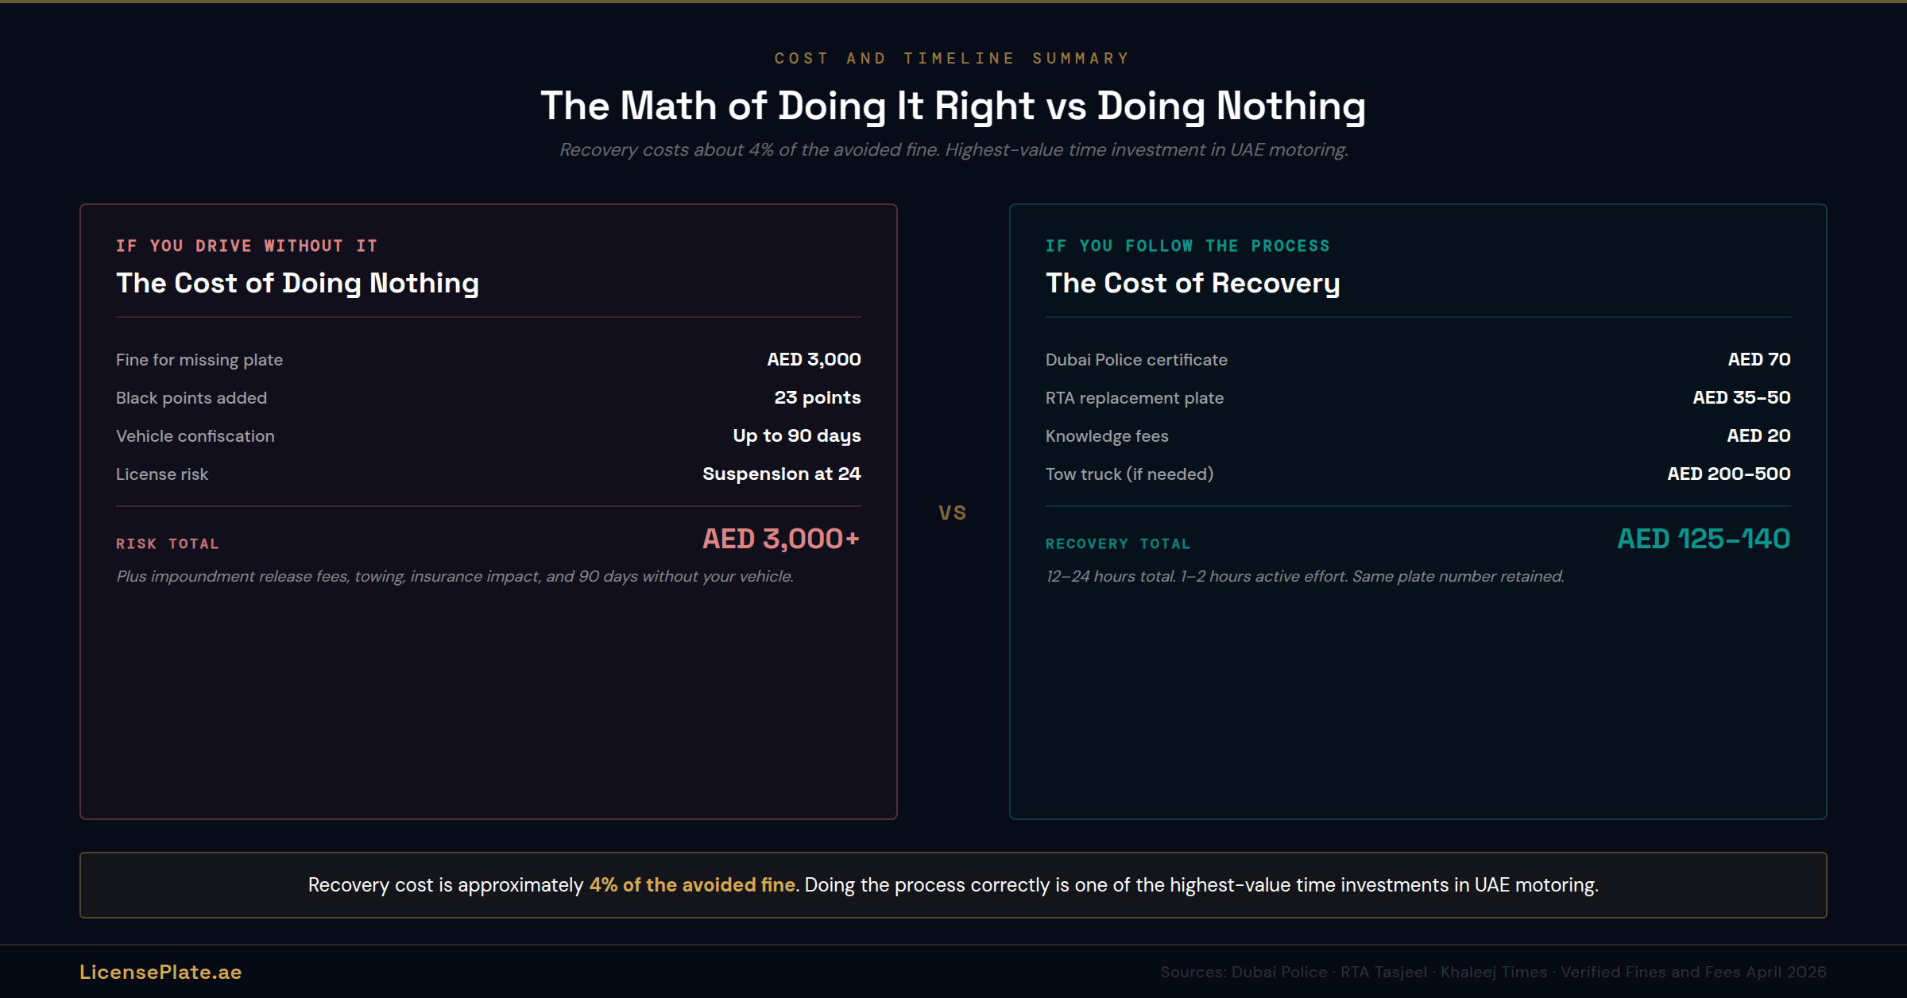The image size is (1907, 998).
Task: Click the Up to 90 days confiscation value
Action: tap(796, 435)
